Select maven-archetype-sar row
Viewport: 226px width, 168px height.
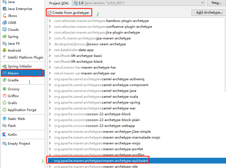tap(136, 73)
